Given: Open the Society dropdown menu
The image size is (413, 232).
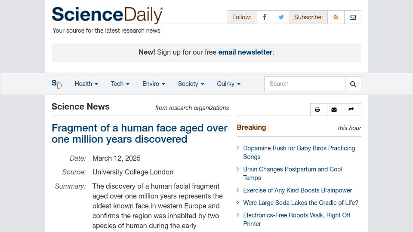Looking at the screenshot, I should [x=191, y=84].
